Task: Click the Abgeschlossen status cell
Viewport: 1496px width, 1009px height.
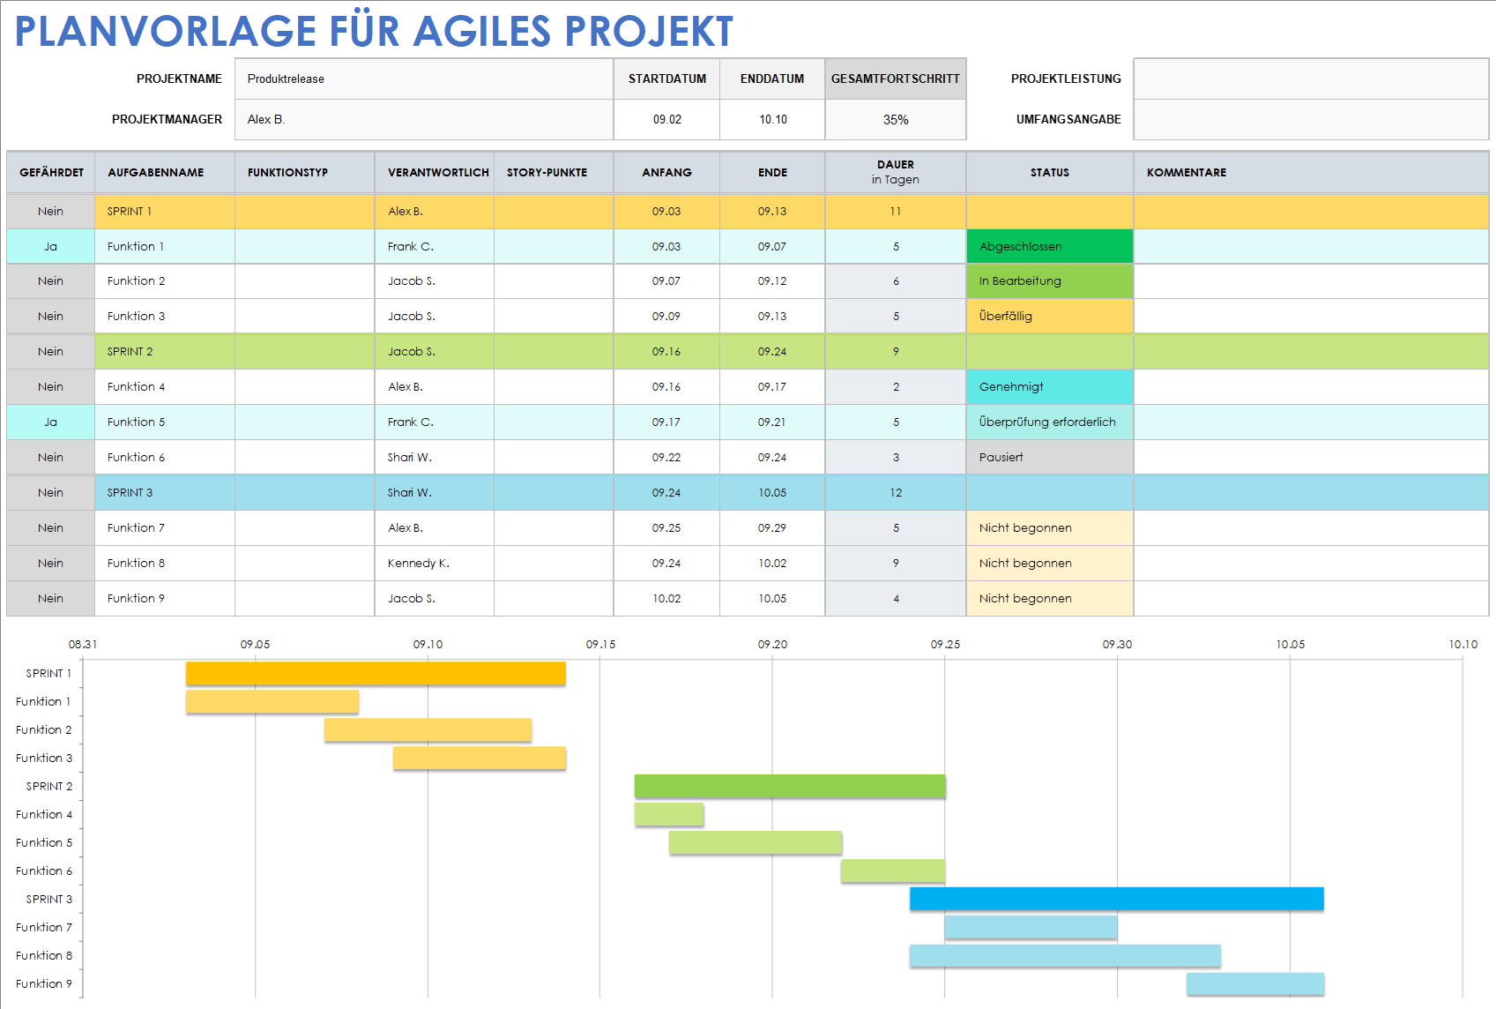Action: point(1050,246)
